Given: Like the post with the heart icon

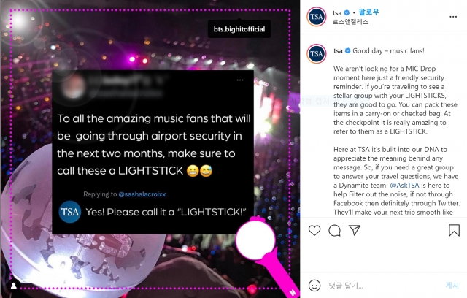Looking at the screenshot, I should point(314,230).
